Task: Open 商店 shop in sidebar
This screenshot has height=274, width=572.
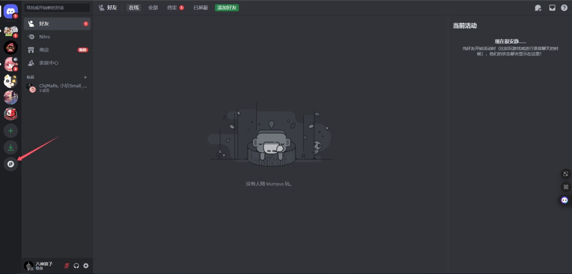Action: (x=57, y=50)
